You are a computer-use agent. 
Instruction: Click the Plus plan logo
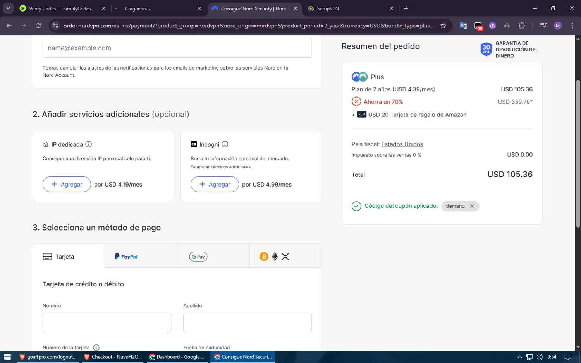pos(359,77)
